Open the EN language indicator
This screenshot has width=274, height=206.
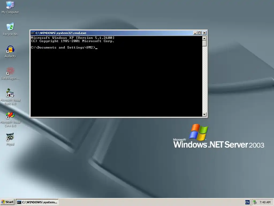click(247, 202)
